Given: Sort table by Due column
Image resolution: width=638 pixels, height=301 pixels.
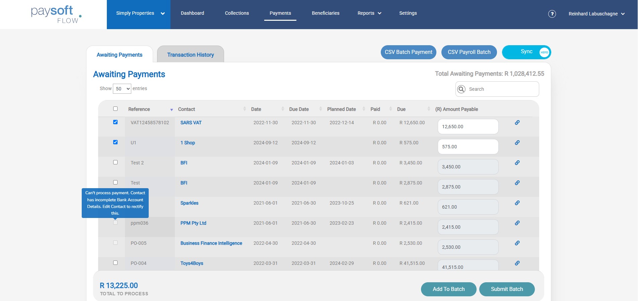Looking at the screenshot, I should [413, 109].
